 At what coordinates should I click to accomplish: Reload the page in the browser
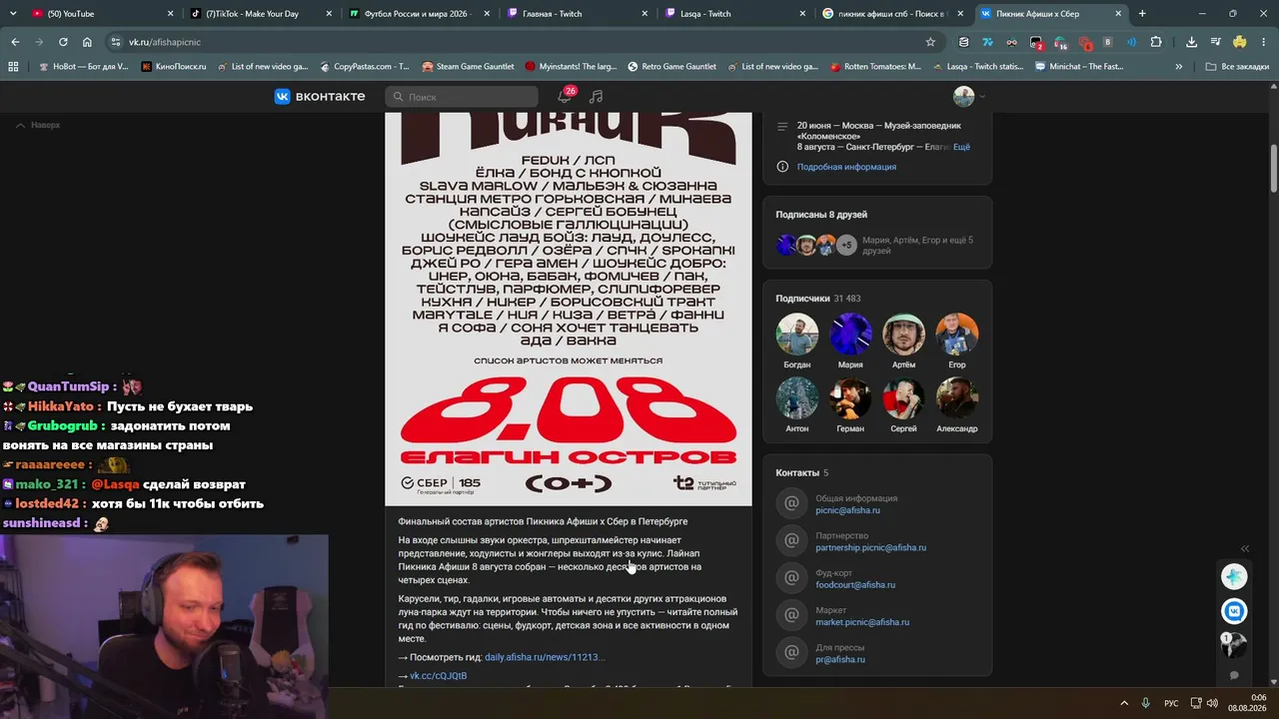[x=63, y=42]
